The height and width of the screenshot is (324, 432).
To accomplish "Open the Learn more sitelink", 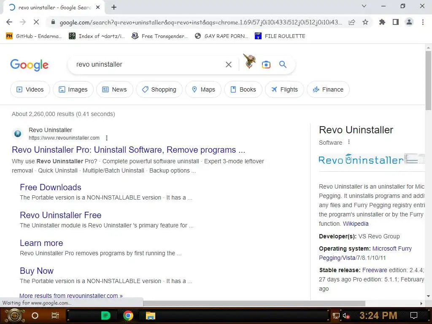I will click(x=41, y=243).
